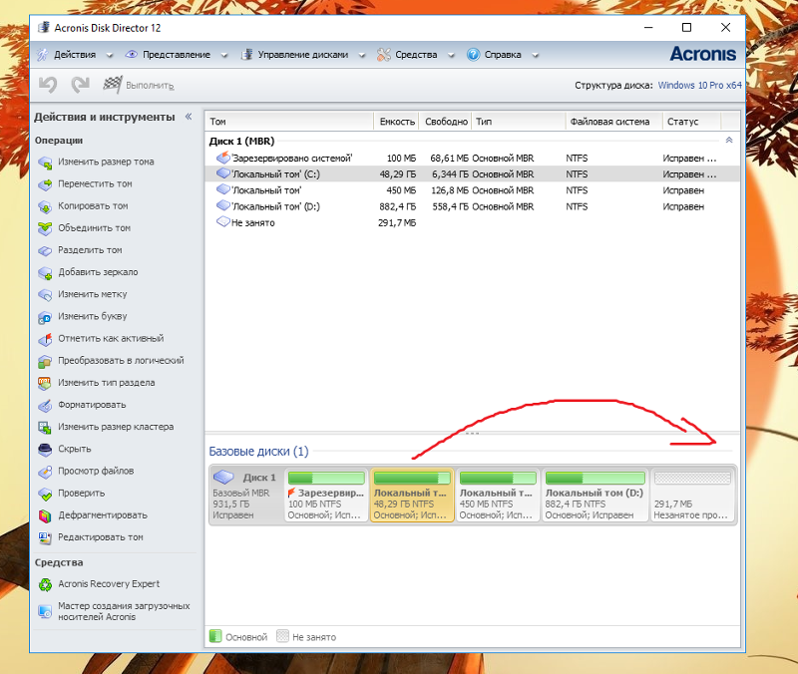This screenshot has width=798, height=674.
Task: Select the Локальный том (D:) partition block
Action: point(595,495)
